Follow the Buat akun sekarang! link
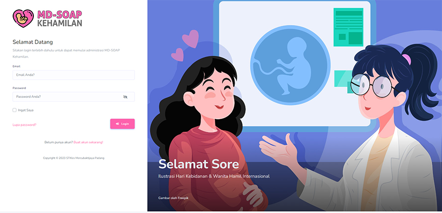The height and width of the screenshot is (213, 442). (88, 142)
